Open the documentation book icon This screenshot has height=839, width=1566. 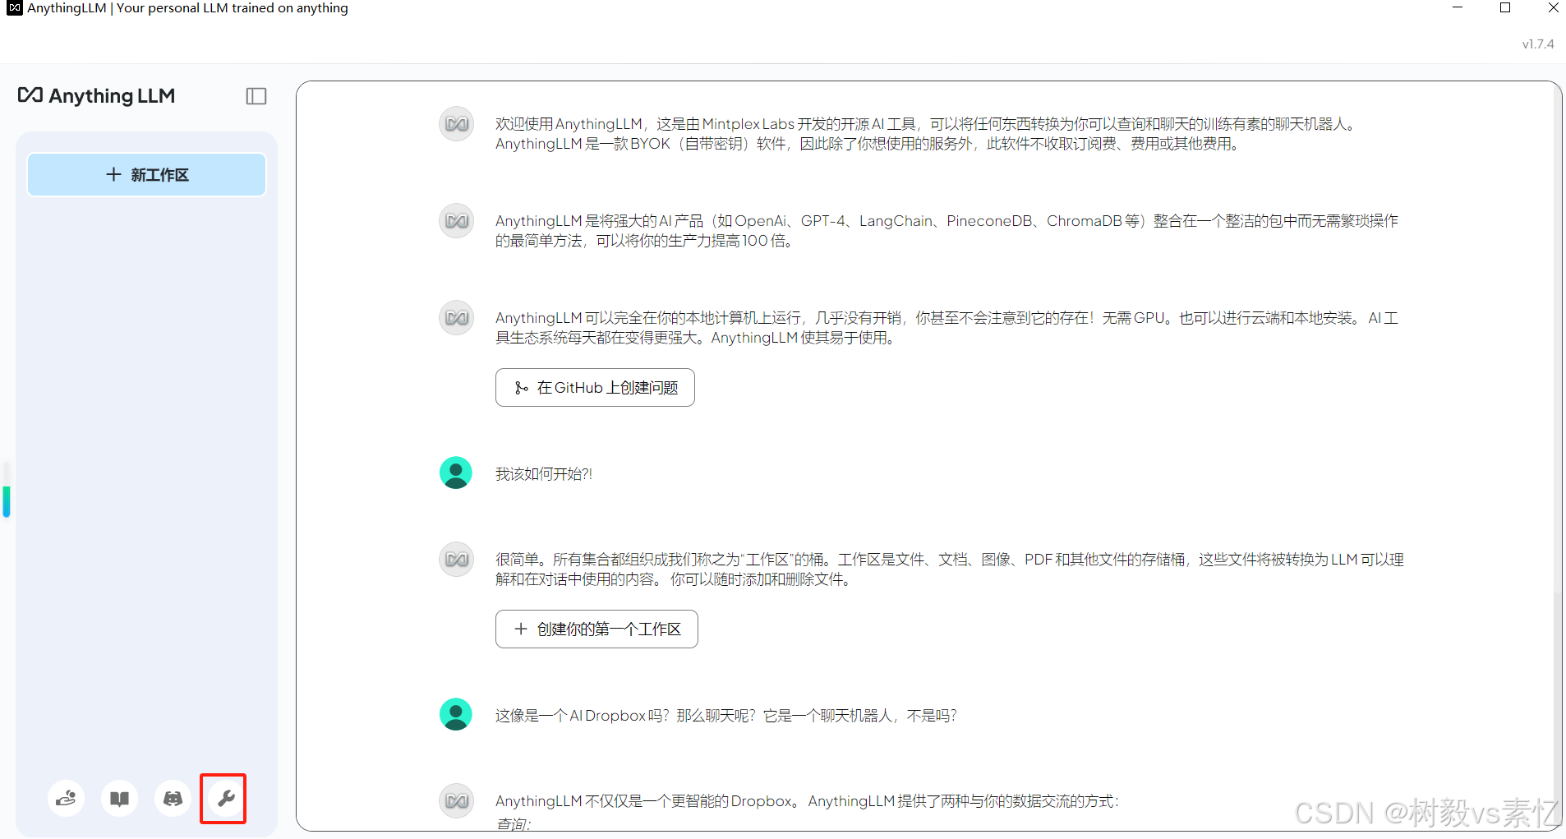[119, 798]
